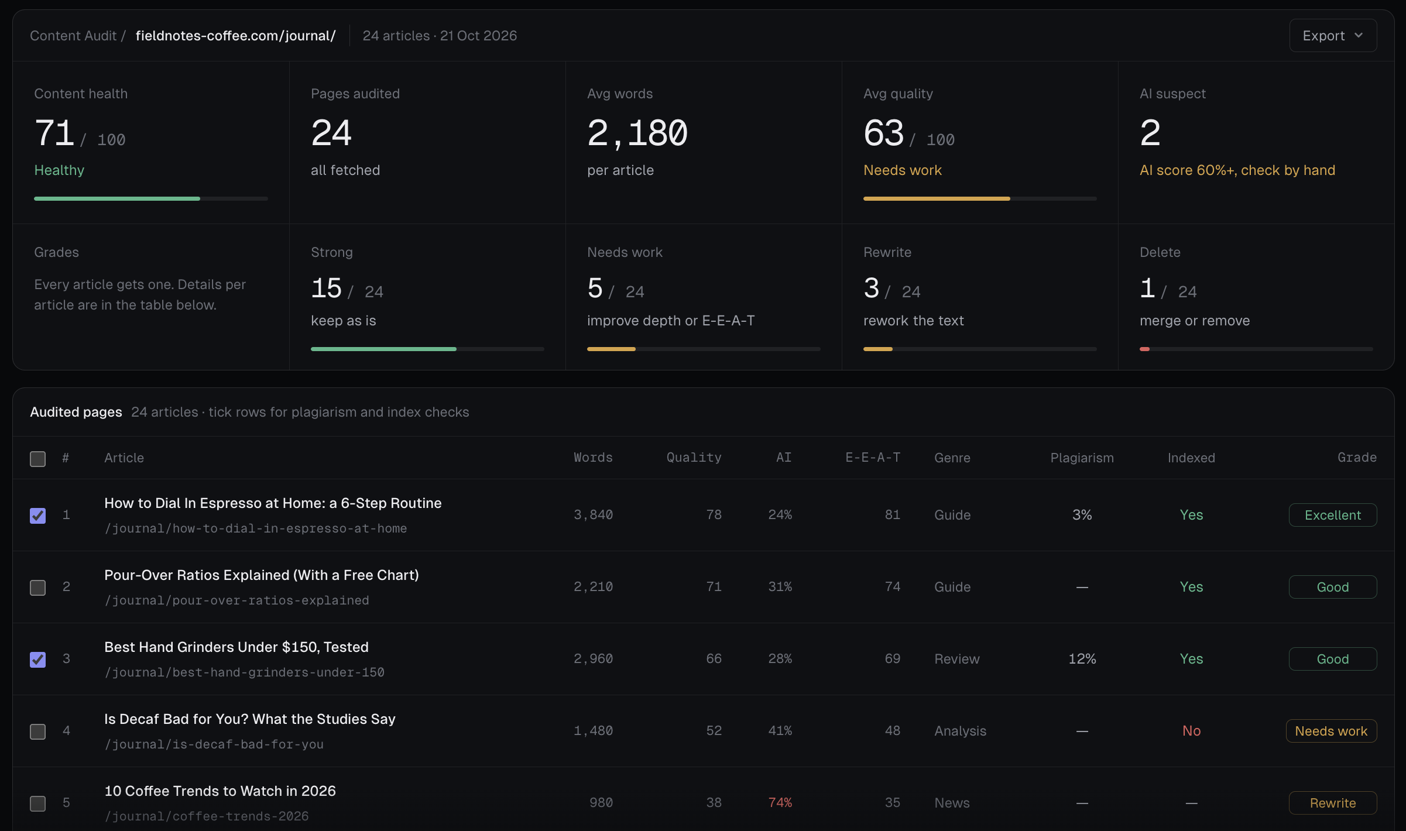This screenshot has height=831, width=1406.
Task: Click the 74% AI score value
Action: point(780,803)
